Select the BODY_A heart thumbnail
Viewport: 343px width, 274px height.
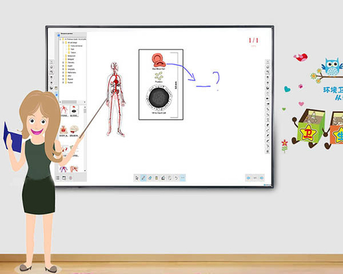coord(64,131)
